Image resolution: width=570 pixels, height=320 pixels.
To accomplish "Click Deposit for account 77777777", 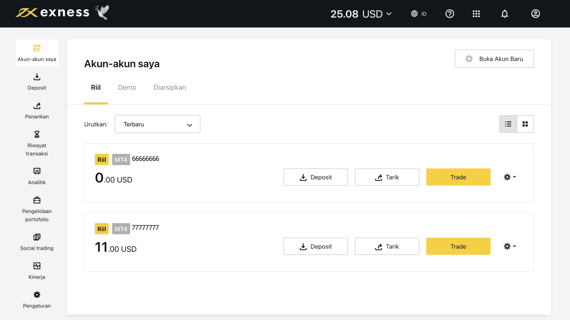I will (x=316, y=247).
